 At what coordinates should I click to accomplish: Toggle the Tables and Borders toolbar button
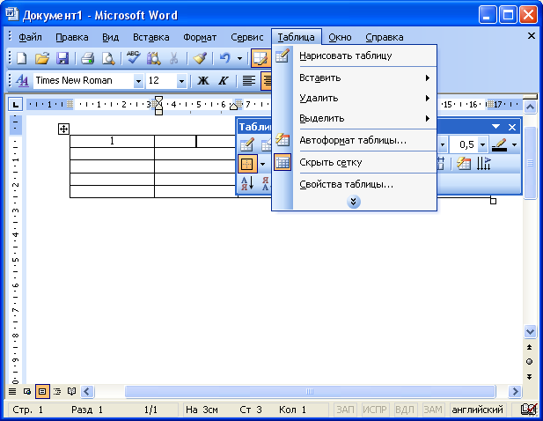(260, 58)
